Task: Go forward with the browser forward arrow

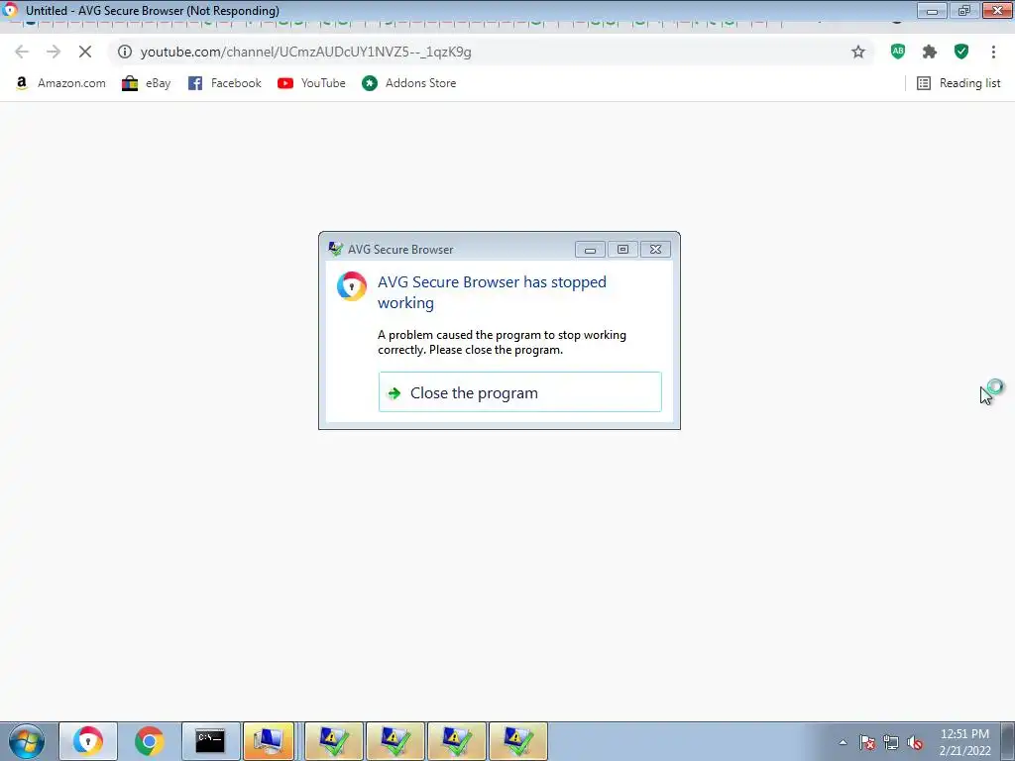Action: 54,52
